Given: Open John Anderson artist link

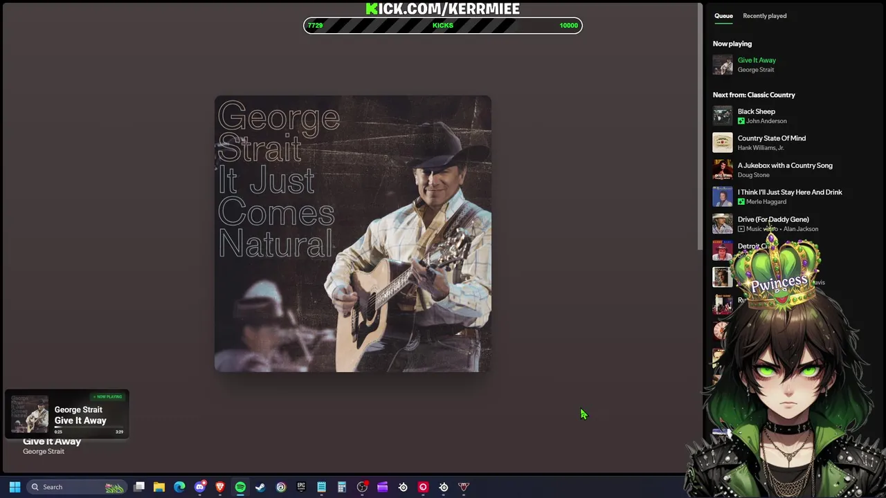Looking at the screenshot, I should [766, 121].
